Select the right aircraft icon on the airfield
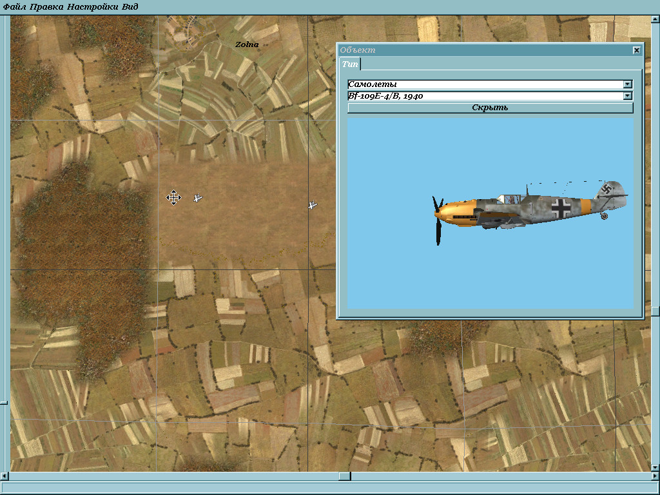 click(313, 205)
